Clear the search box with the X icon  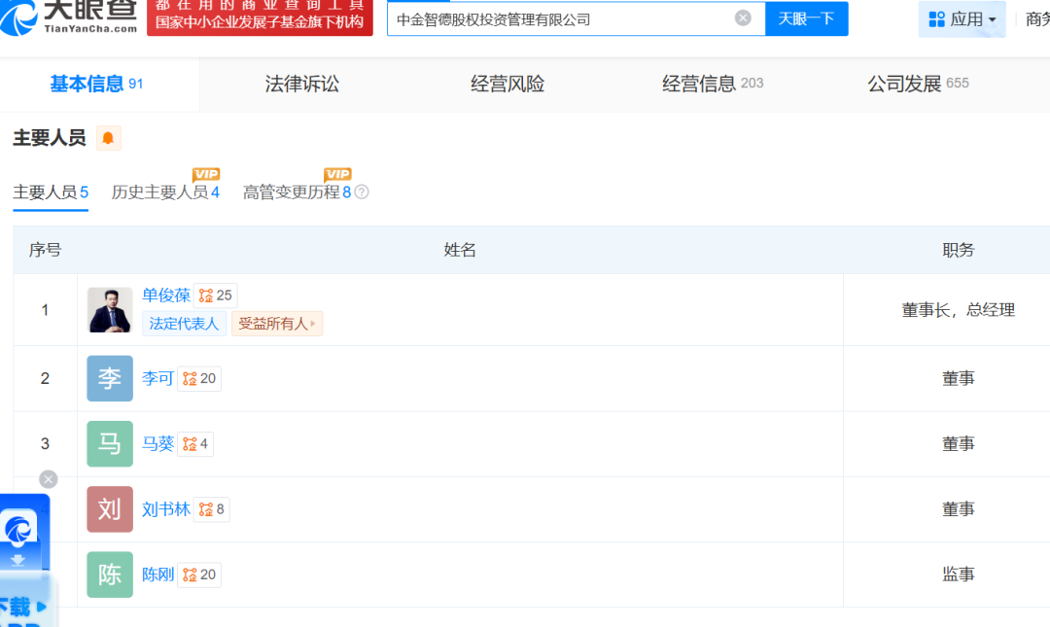point(743,18)
